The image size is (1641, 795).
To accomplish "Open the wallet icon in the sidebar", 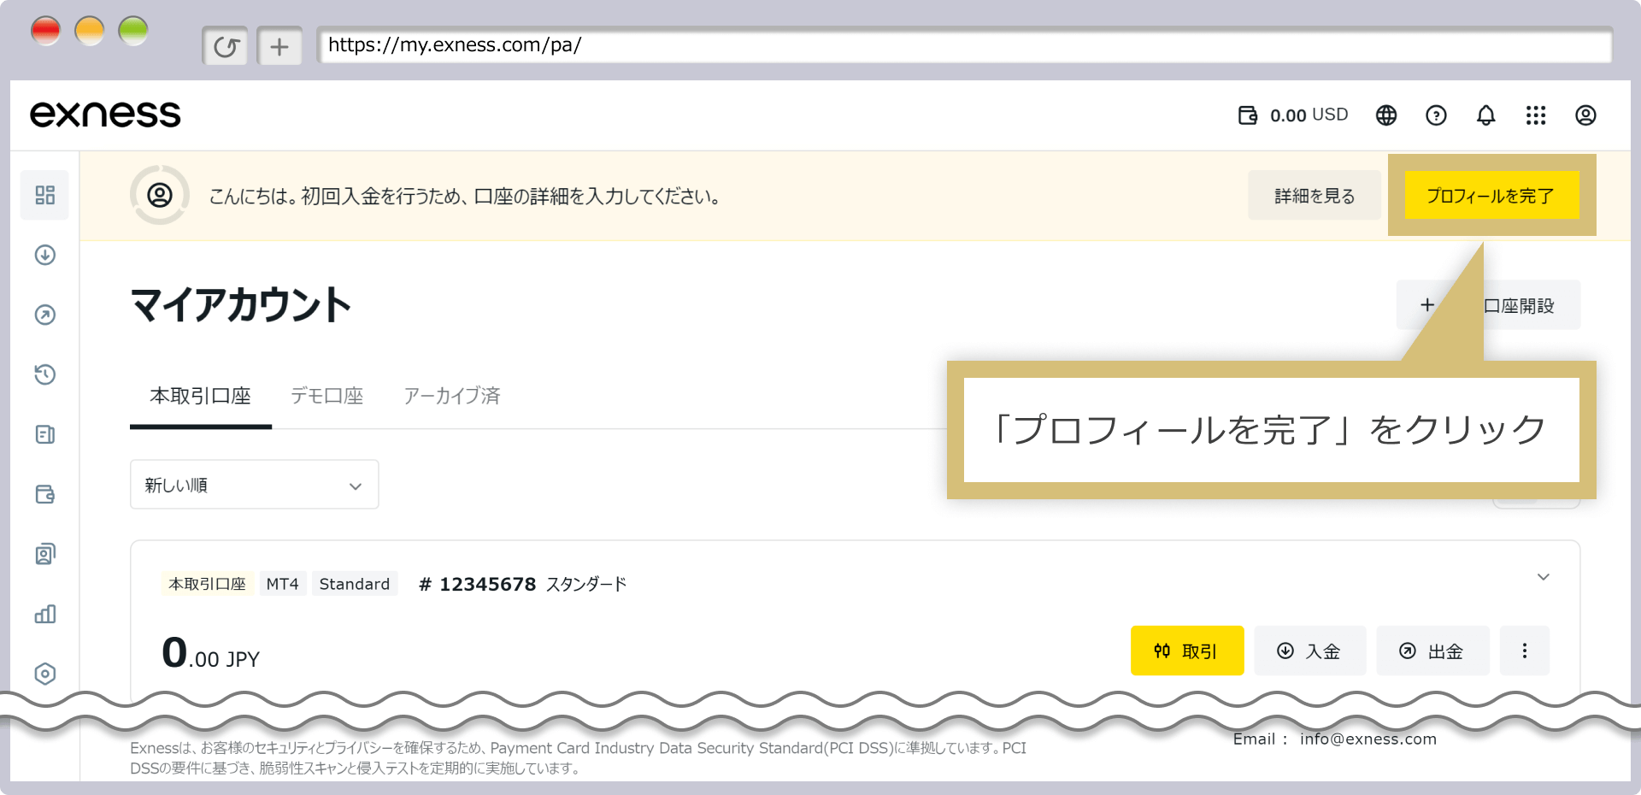I will pos(45,494).
